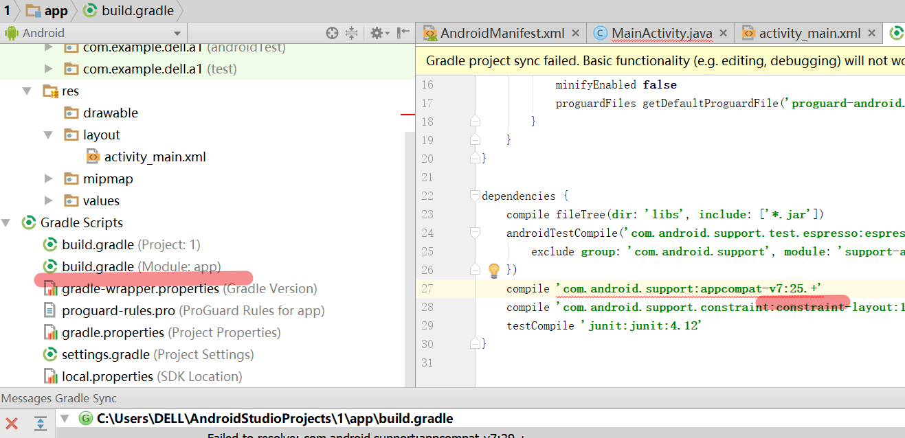905x438 pixels.
Task: Click gradle.properties file icon
Action: (x=50, y=332)
